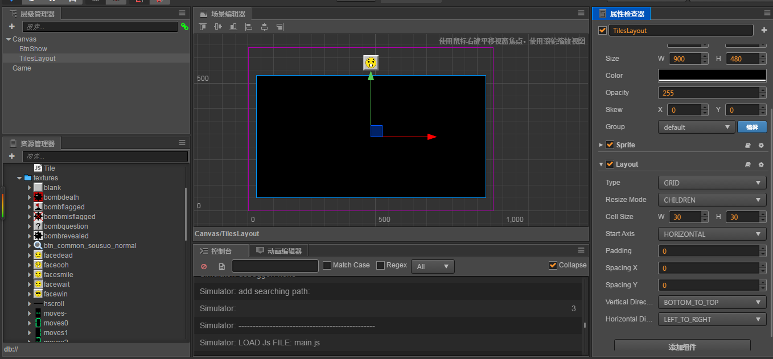Clear the console with the red clear icon
This screenshot has height=359, width=773.
(204, 266)
